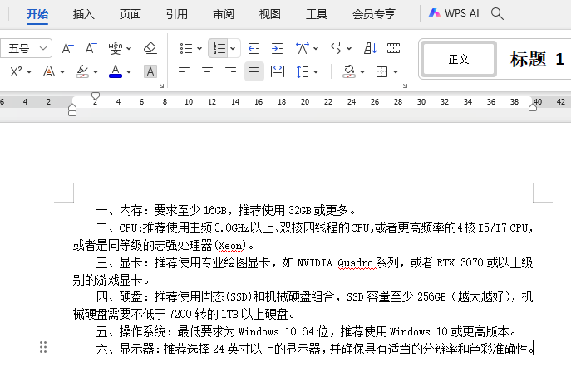Image resolution: width=571 pixels, height=391 pixels.
Task: Open the 插入 tab
Action: [x=83, y=14]
